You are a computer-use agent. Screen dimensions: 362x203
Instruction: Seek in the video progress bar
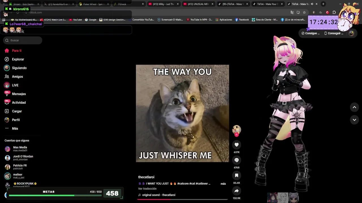(x=182, y=199)
